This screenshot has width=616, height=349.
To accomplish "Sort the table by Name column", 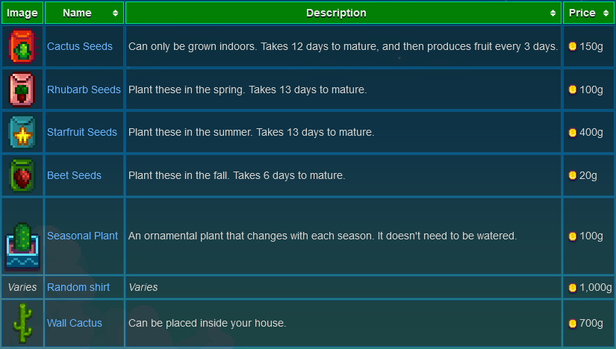I will click(84, 13).
